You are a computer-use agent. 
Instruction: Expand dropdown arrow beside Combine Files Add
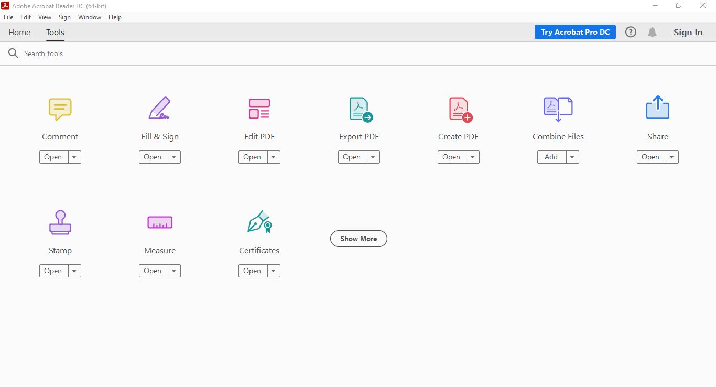[572, 157]
